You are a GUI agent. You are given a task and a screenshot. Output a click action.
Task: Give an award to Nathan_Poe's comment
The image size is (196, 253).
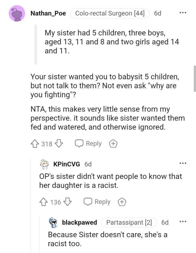point(113,143)
